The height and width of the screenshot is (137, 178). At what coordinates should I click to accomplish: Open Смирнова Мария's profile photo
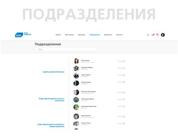point(76,68)
